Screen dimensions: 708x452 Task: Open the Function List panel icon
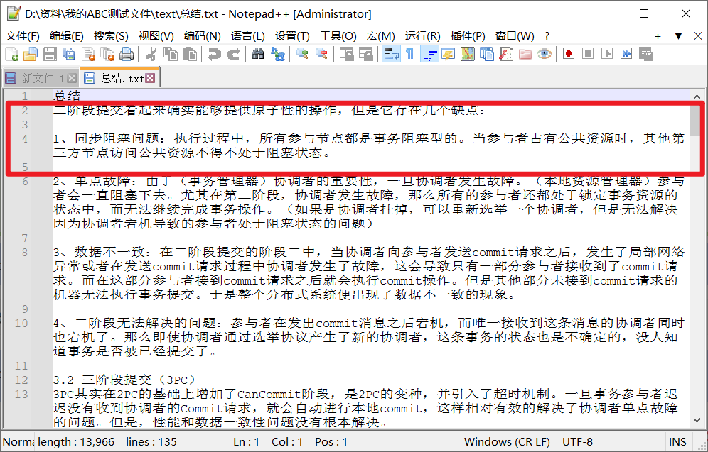(x=506, y=54)
